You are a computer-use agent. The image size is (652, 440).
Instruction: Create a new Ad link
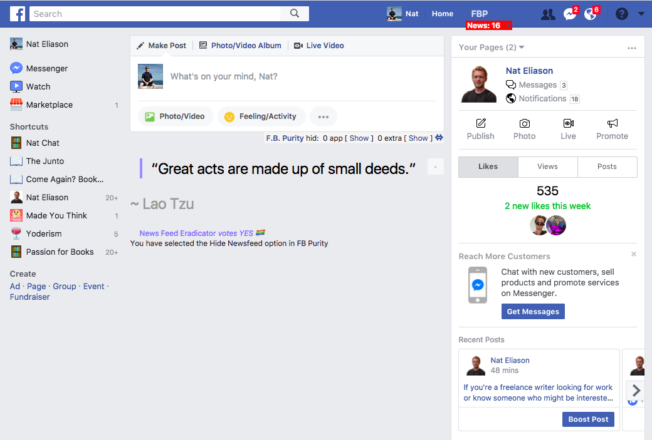coord(15,287)
